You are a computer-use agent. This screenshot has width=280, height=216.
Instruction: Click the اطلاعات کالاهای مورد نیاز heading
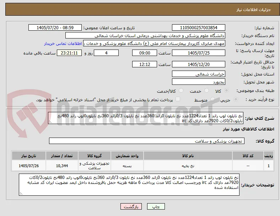248,129
